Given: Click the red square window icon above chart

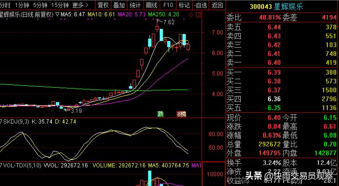Looking at the screenshot, I should click(x=198, y=15).
